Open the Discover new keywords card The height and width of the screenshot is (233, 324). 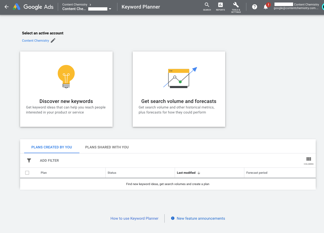click(66, 89)
